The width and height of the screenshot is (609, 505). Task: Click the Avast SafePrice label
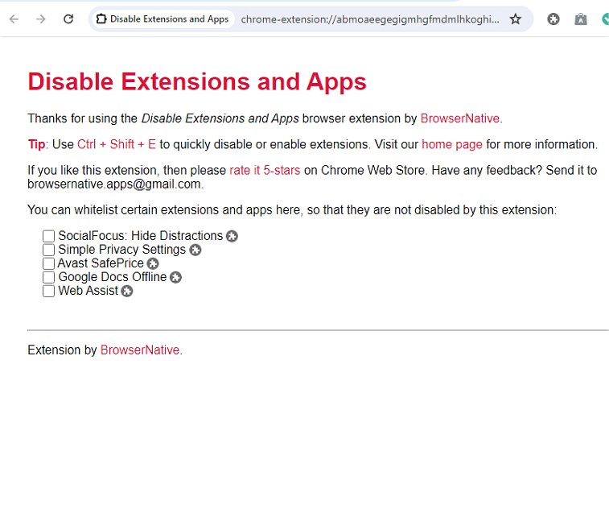tap(101, 263)
